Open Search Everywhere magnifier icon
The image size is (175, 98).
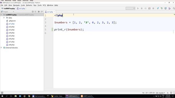pyautogui.click(x=174, y=8)
